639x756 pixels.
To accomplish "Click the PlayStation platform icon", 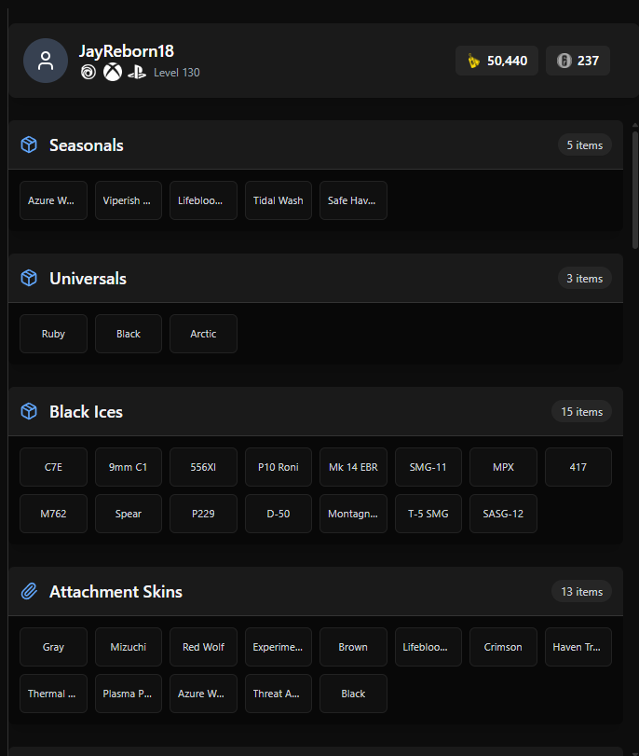I will (137, 73).
